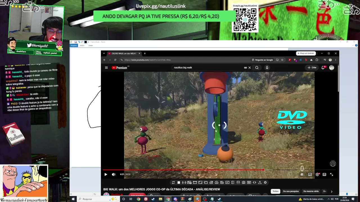The height and width of the screenshot is (202, 360).
Task: Click the Peça ao Gemini button
Action: click(x=306, y=53)
